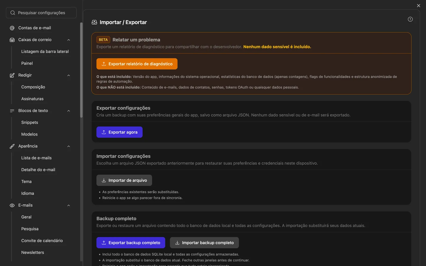Click the BETA badge
The width and height of the screenshot is (426, 266).
pyautogui.click(x=103, y=40)
